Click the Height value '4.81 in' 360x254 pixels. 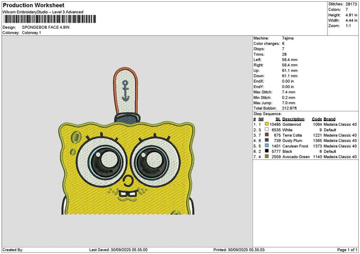[351, 15]
